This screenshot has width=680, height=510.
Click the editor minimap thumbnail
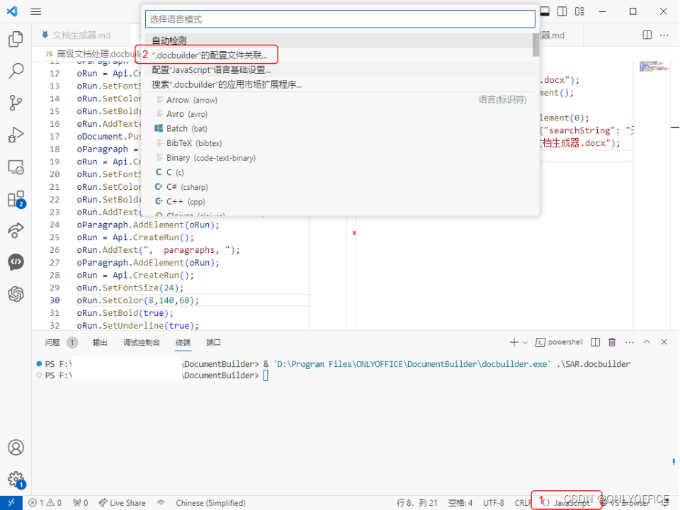pos(654,67)
